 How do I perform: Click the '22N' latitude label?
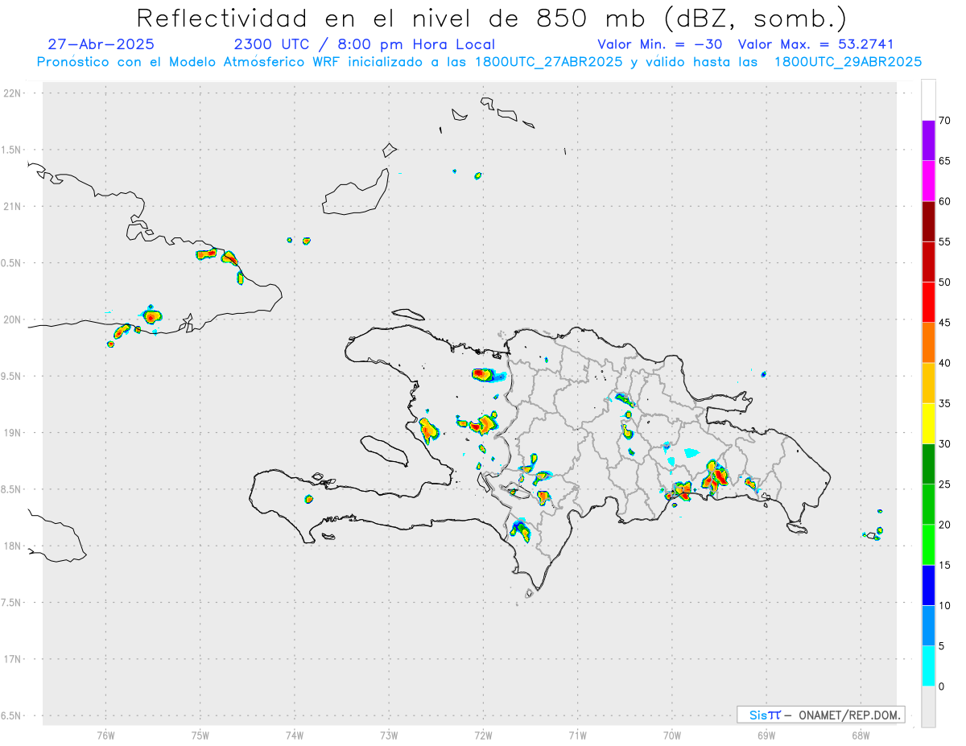tap(14, 93)
